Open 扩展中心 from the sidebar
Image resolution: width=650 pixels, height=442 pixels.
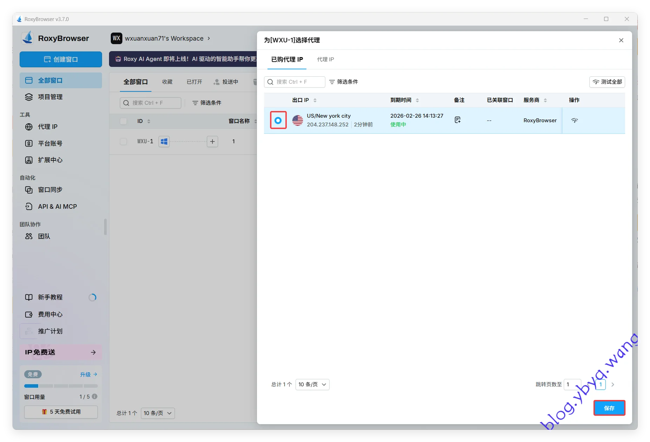click(x=50, y=160)
